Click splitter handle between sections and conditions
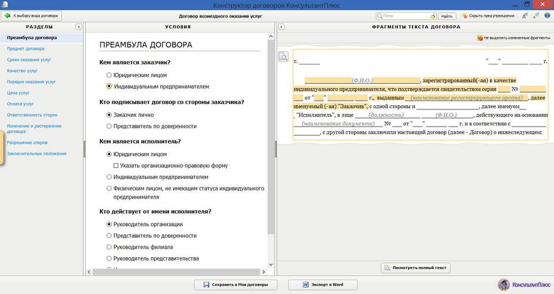554x294 pixels. [x=84, y=149]
